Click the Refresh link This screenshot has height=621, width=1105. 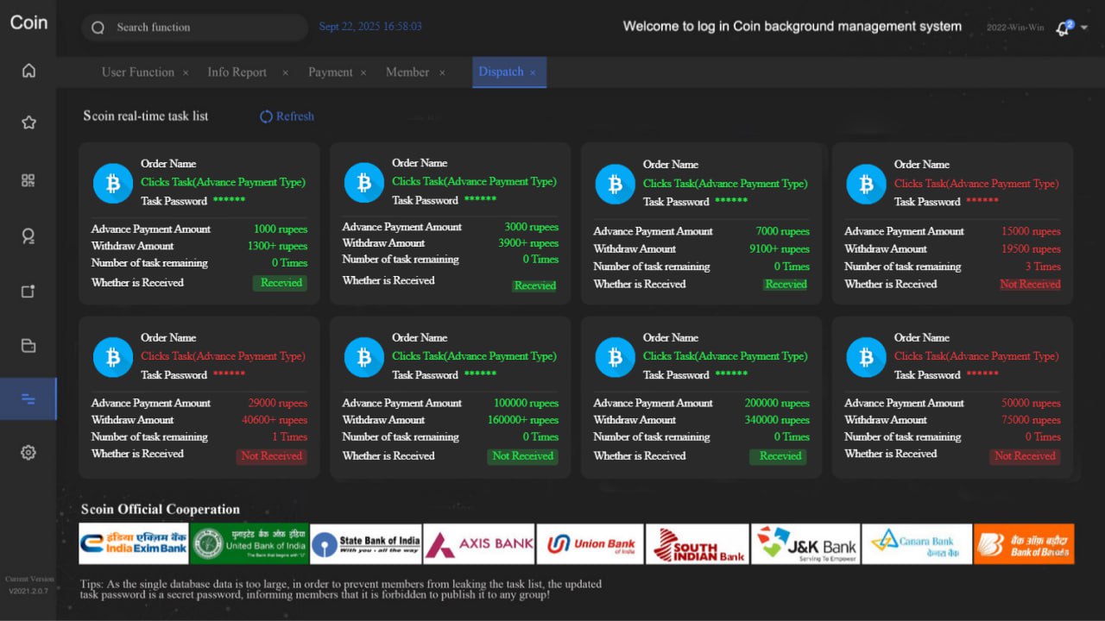287,116
